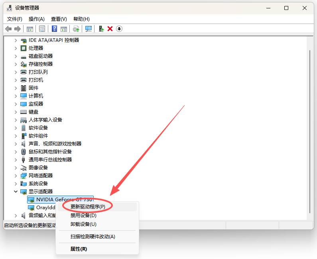This screenshot has width=317, height=259.
Task: Click the red X uninstall device icon
Action: point(110,29)
